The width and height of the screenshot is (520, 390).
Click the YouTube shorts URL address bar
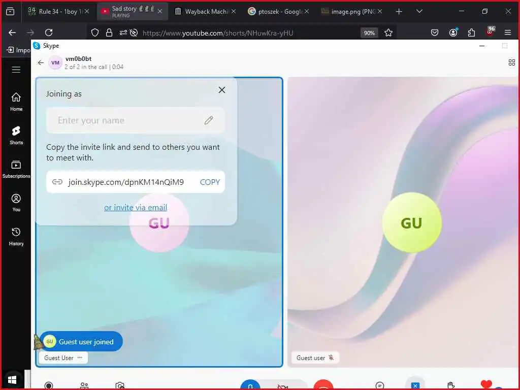pos(218,33)
